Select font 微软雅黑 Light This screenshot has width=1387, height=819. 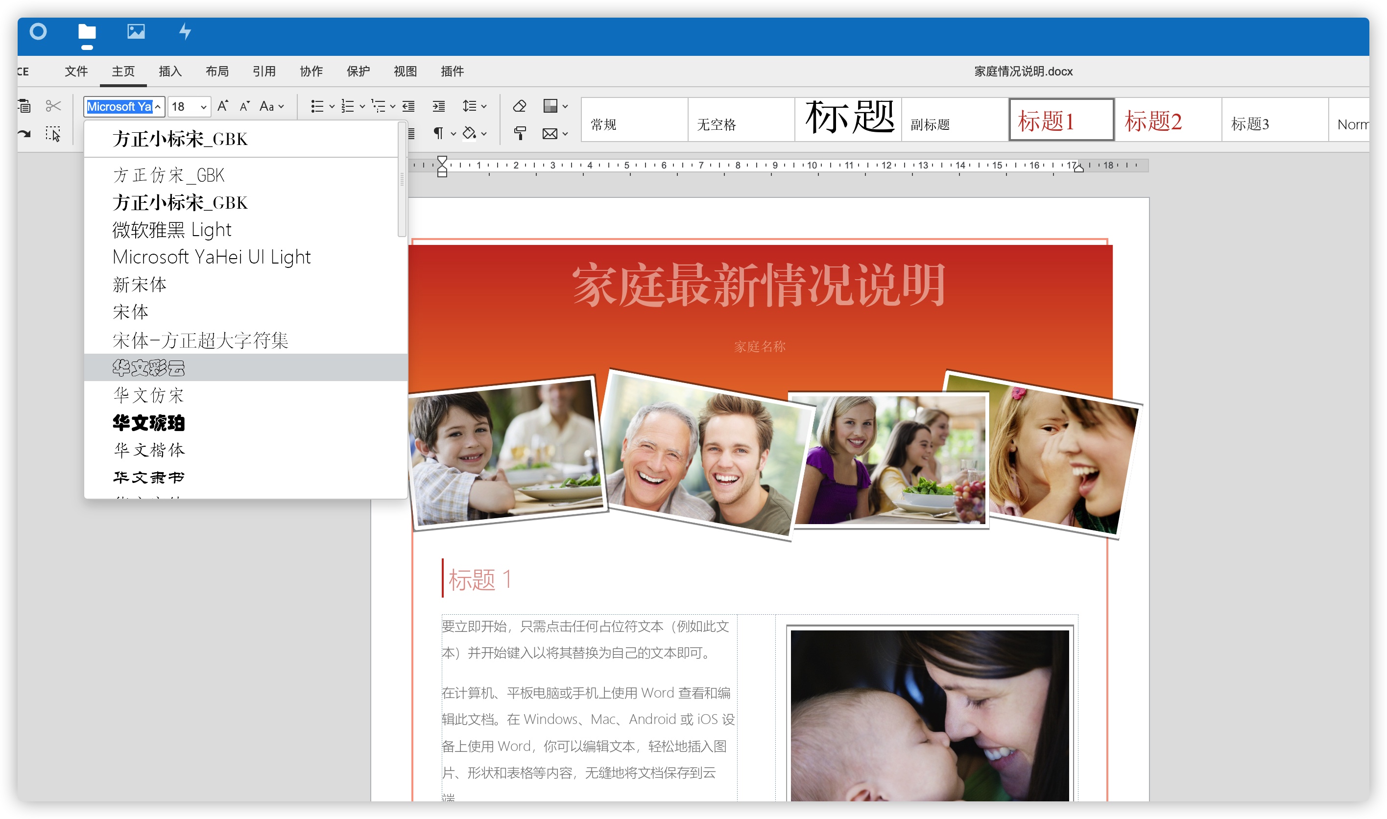coord(241,230)
